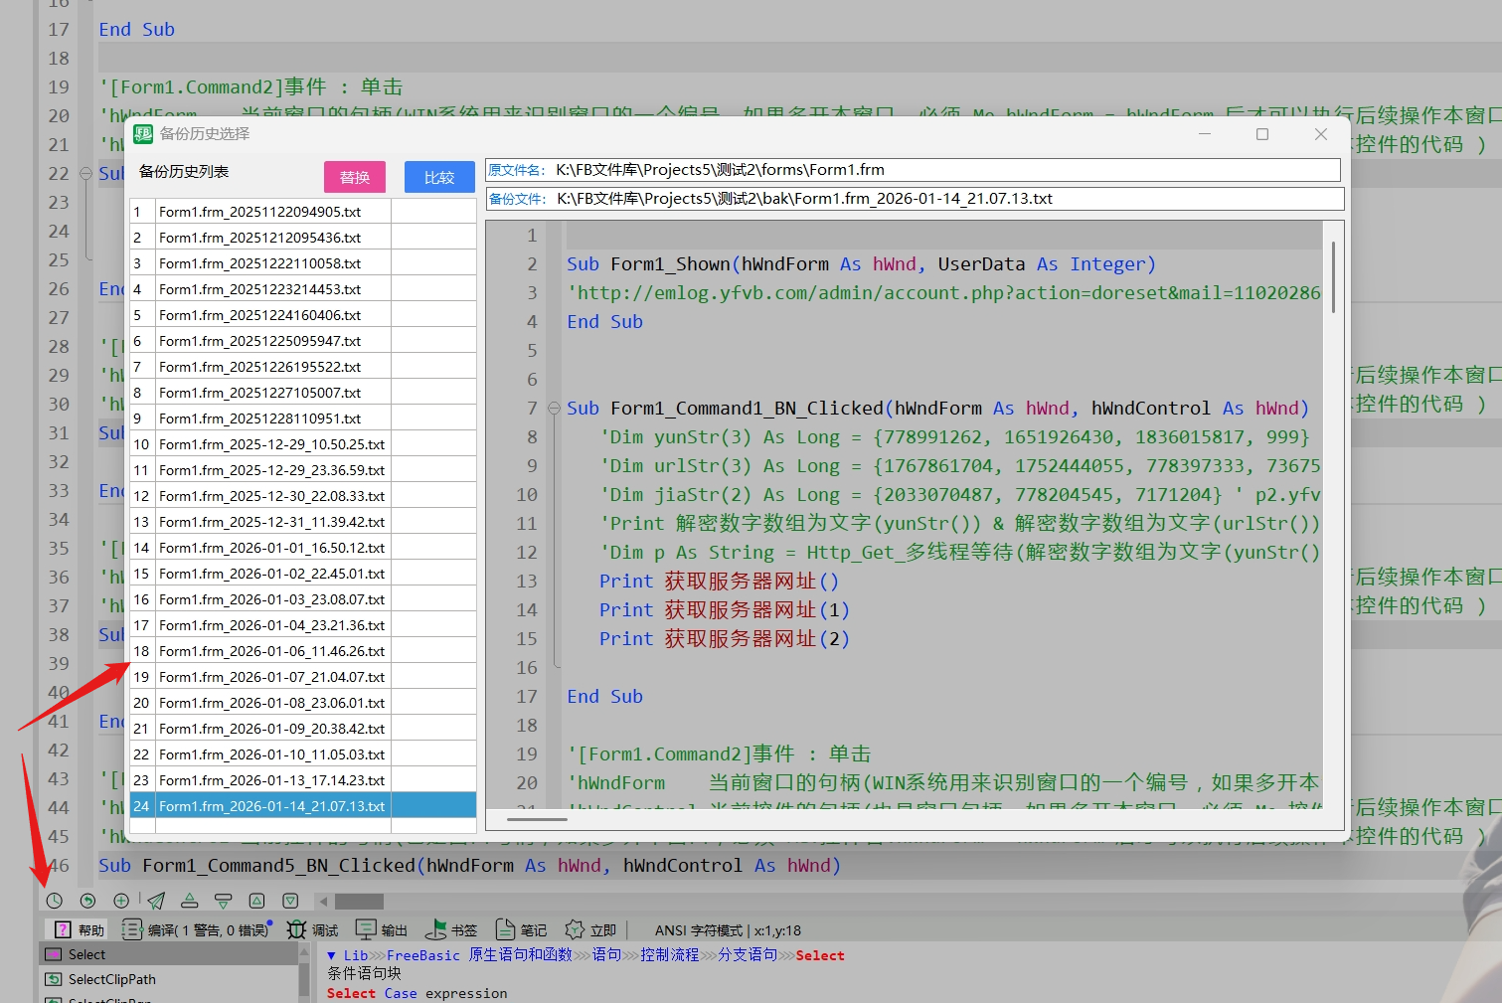The height and width of the screenshot is (1003, 1502).
Task: Select backup Form1.frm_2026-01-06_11.46.26.txt
Action: click(x=271, y=651)
